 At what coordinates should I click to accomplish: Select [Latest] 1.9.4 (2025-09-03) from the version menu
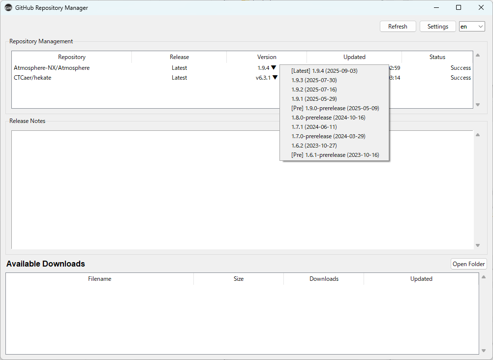pos(334,71)
